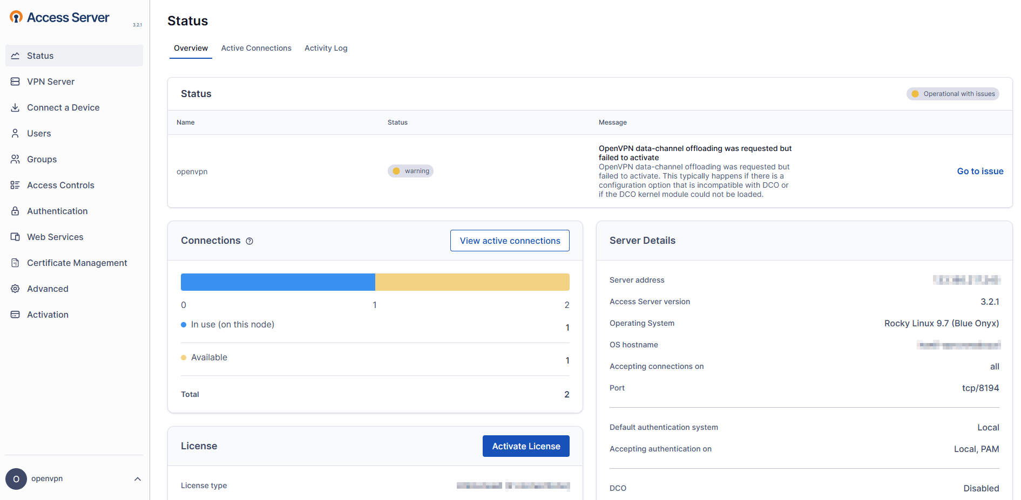The width and height of the screenshot is (1021, 500).
Task: Click the Advanced gear icon
Action: tap(15, 289)
